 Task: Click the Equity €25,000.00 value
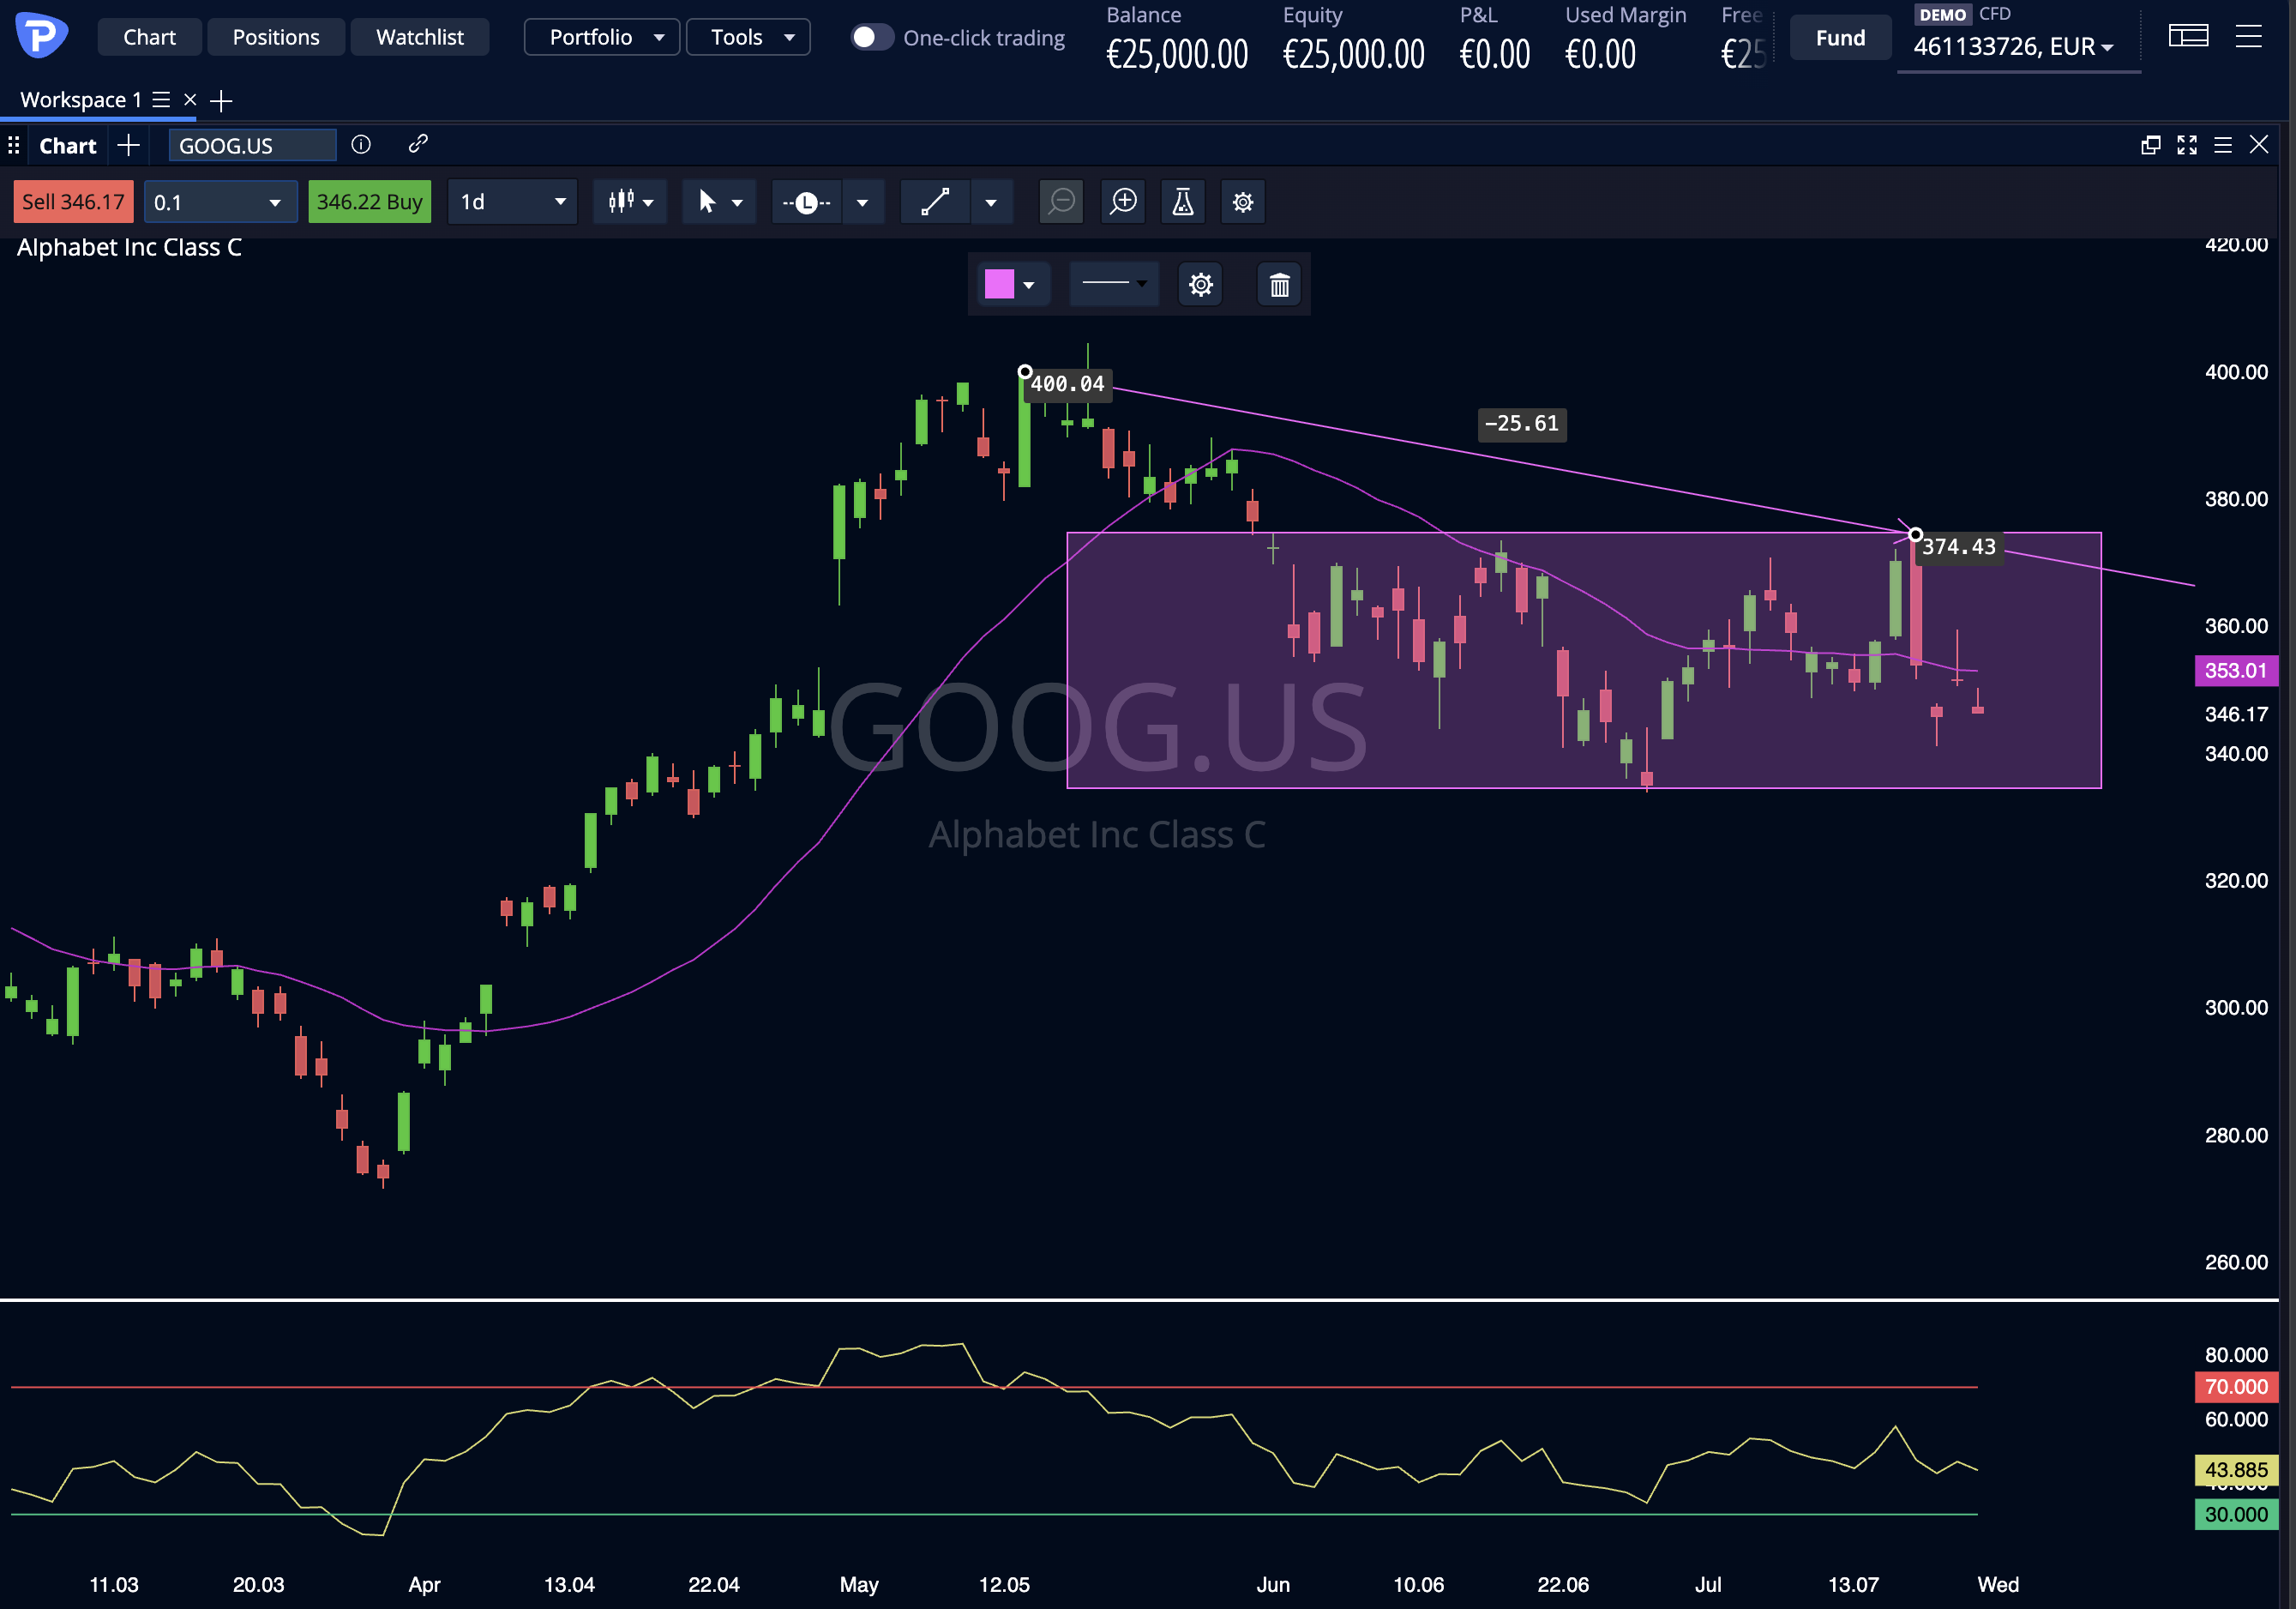pyautogui.click(x=1354, y=54)
